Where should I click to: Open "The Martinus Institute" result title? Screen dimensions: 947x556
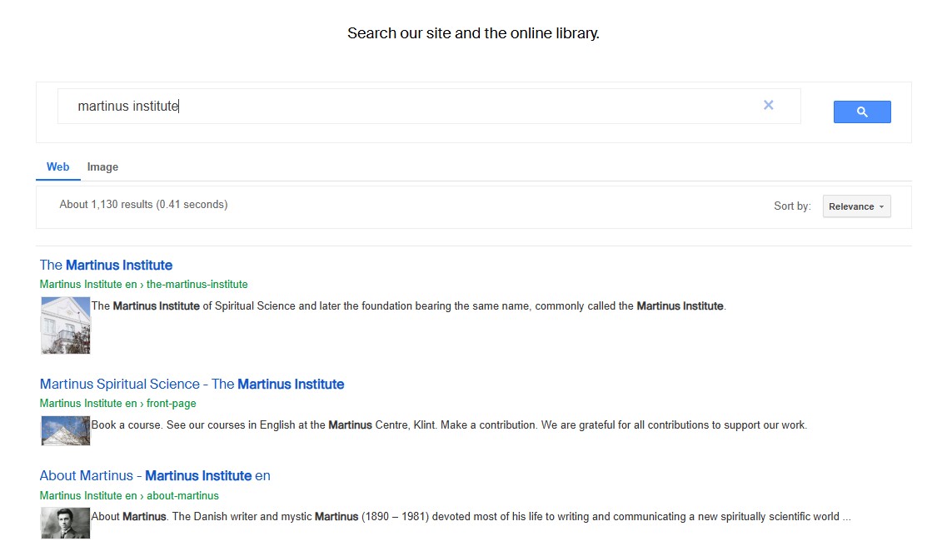106,266
